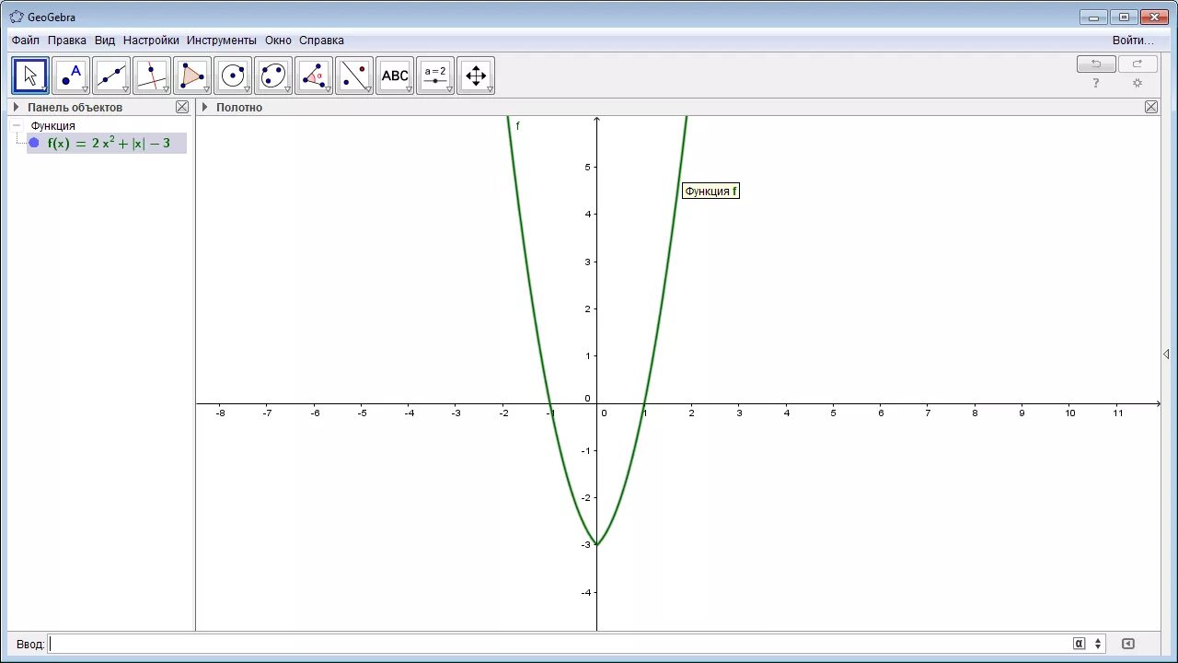Click the Полотно panel title
The width and height of the screenshot is (1178, 663).
click(x=239, y=107)
